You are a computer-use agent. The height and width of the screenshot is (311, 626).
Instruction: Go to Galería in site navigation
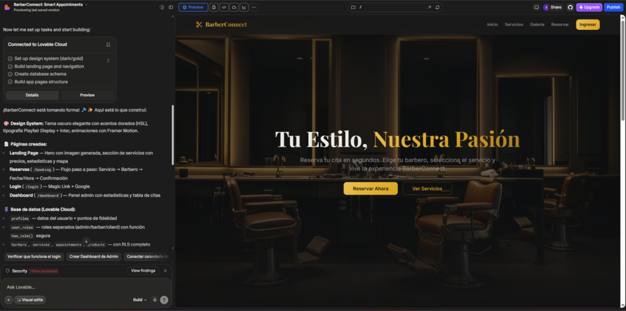click(x=537, y=25)
